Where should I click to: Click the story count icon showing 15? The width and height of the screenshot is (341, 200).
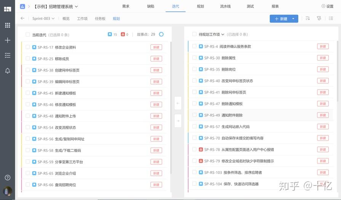click(x=110, y=34)
